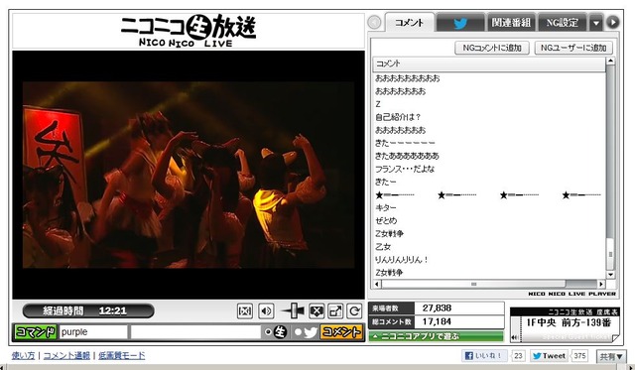Click the vertical scrollbar thumb in comments
635x370 pixels.
611,254
